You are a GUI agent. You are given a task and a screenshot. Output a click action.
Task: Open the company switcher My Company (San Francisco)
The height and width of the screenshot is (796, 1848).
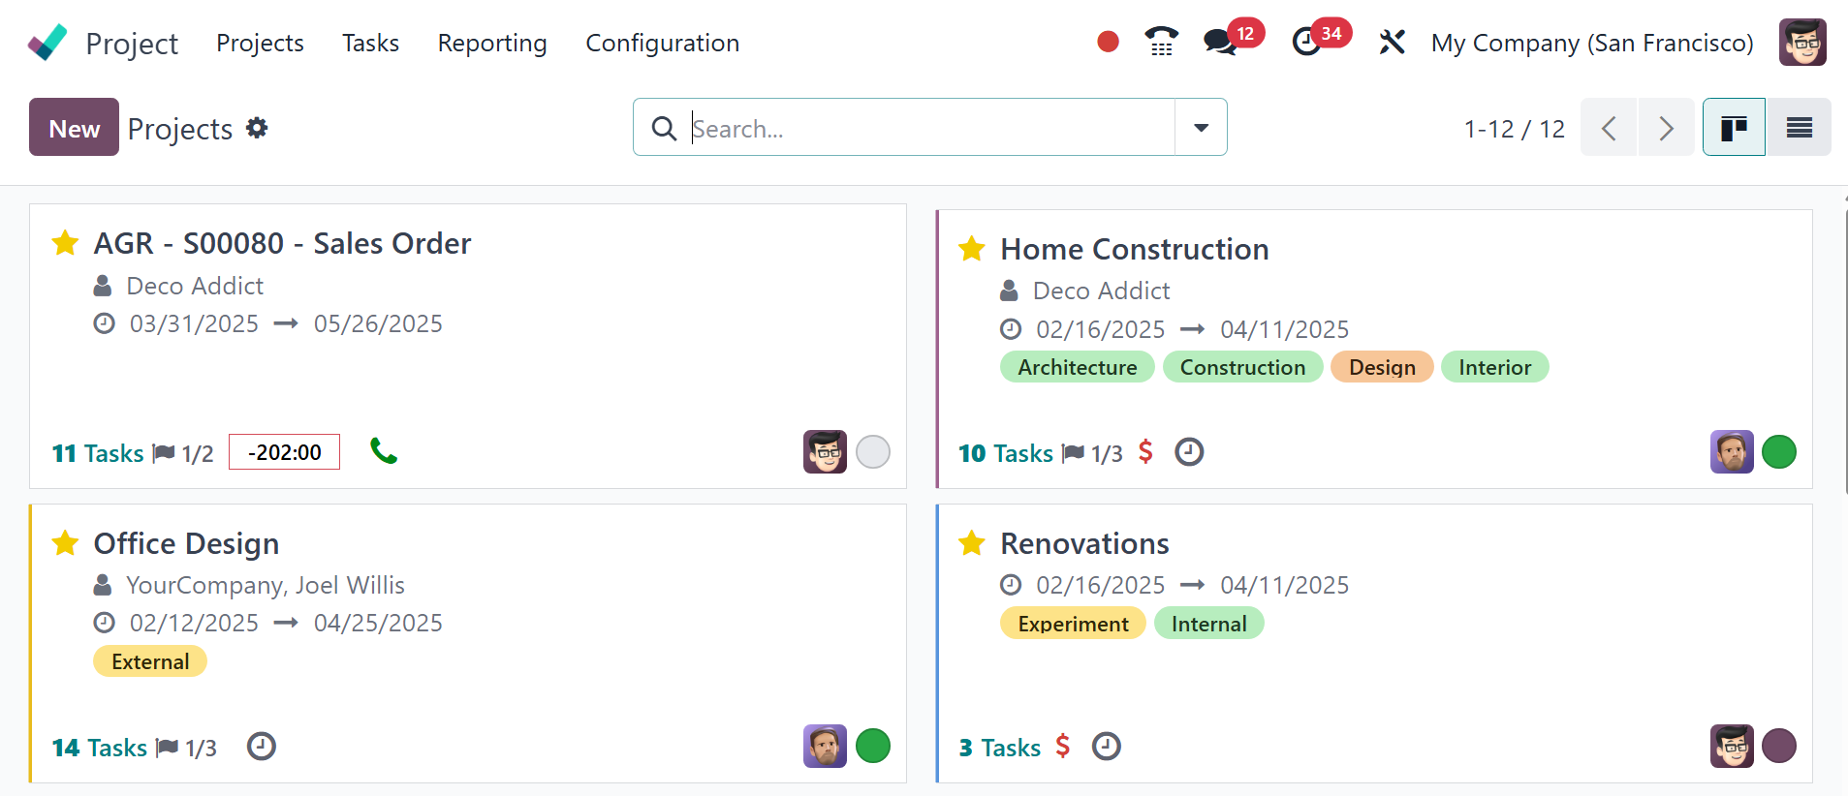pos(1591,43)
